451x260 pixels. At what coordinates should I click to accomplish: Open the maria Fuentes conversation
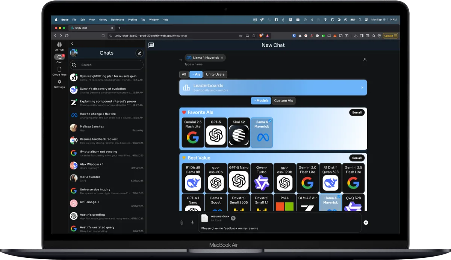coord(107,179)
